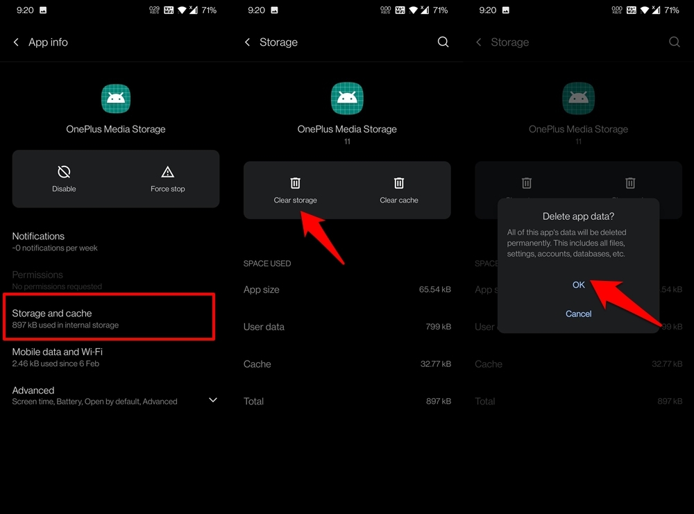Viewport: 694px width, 514px height.
Task: Tap '897 kB used in internal storage' text
Action: pos(65,325)
